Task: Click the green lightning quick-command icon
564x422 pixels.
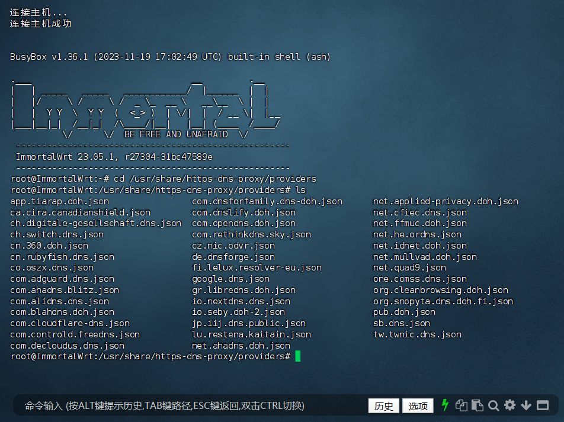Action: click(446, 405)
